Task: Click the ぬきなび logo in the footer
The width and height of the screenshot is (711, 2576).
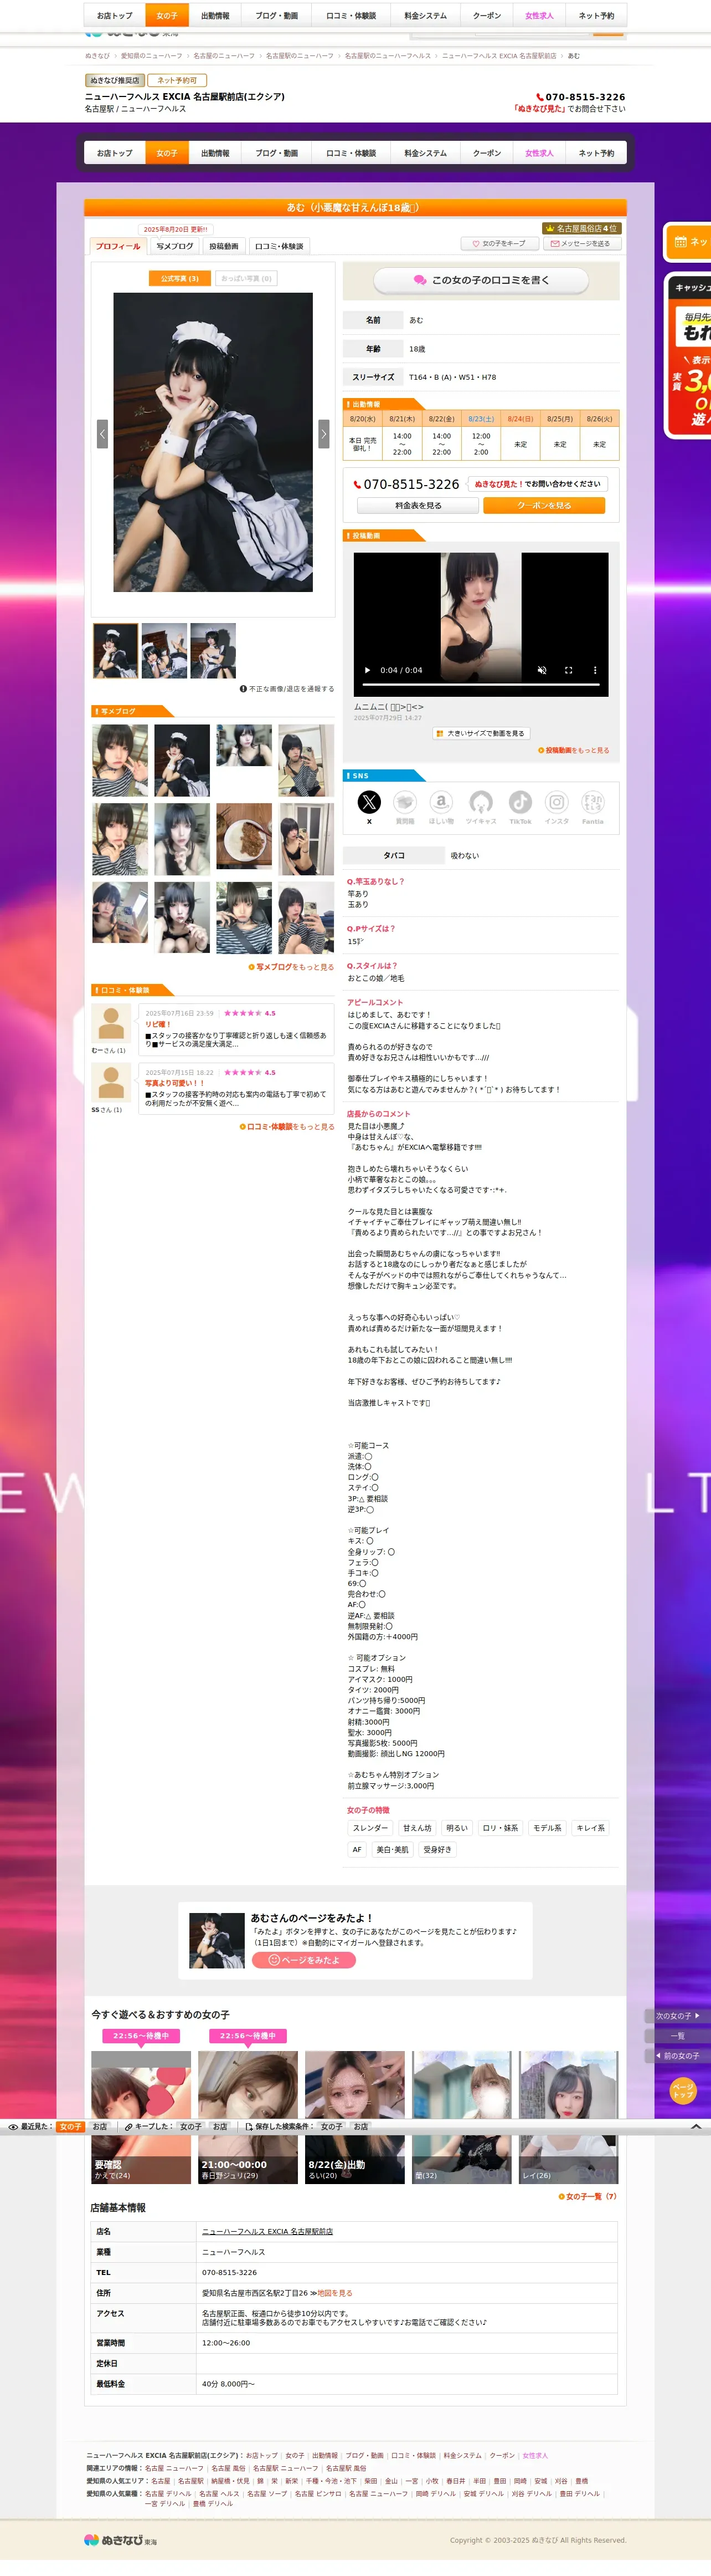Action: (120, 2540)
